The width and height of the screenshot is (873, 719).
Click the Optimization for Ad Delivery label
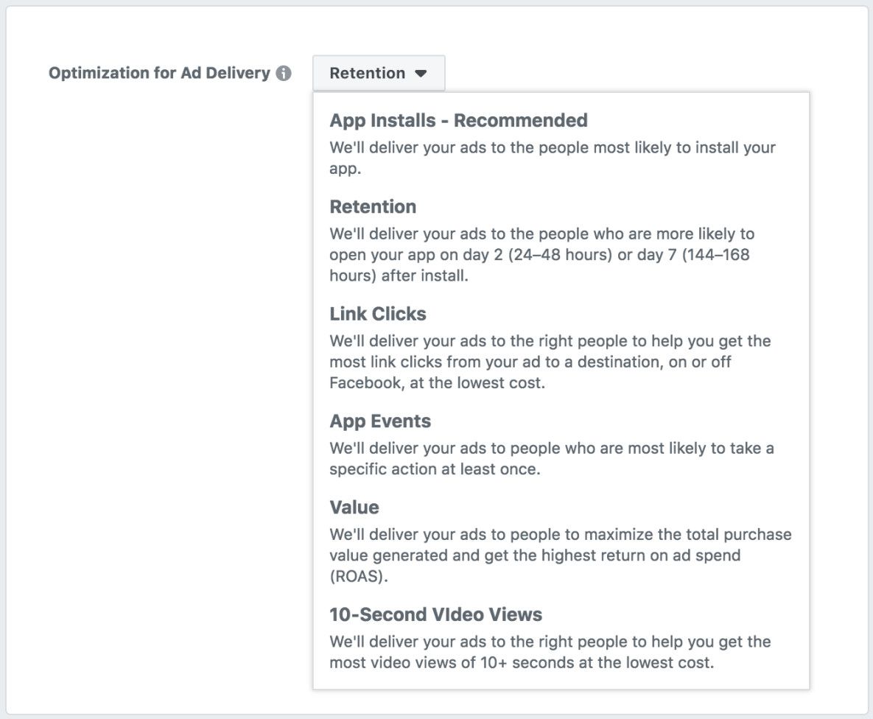coord(159,74)
